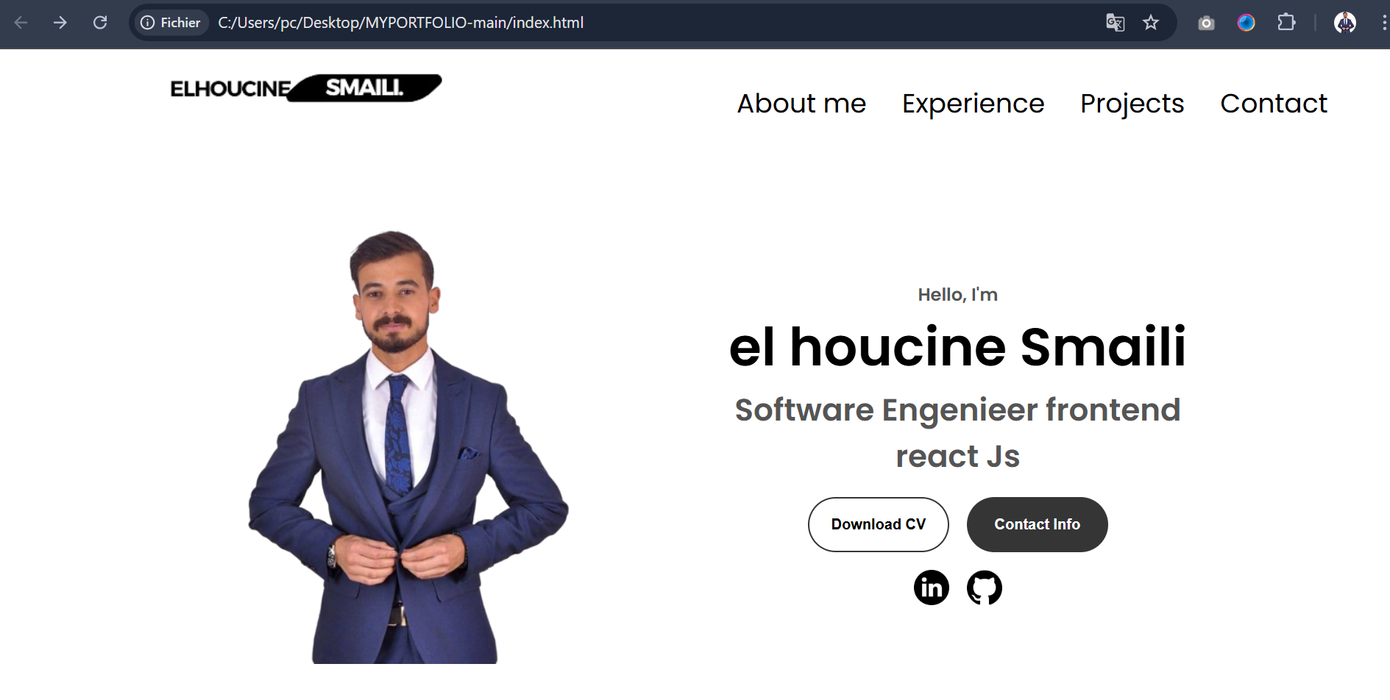Screen dimensions: 1390x700
Task: Open the Chrome profile avatar menu
Action: tap(1344, 23)
